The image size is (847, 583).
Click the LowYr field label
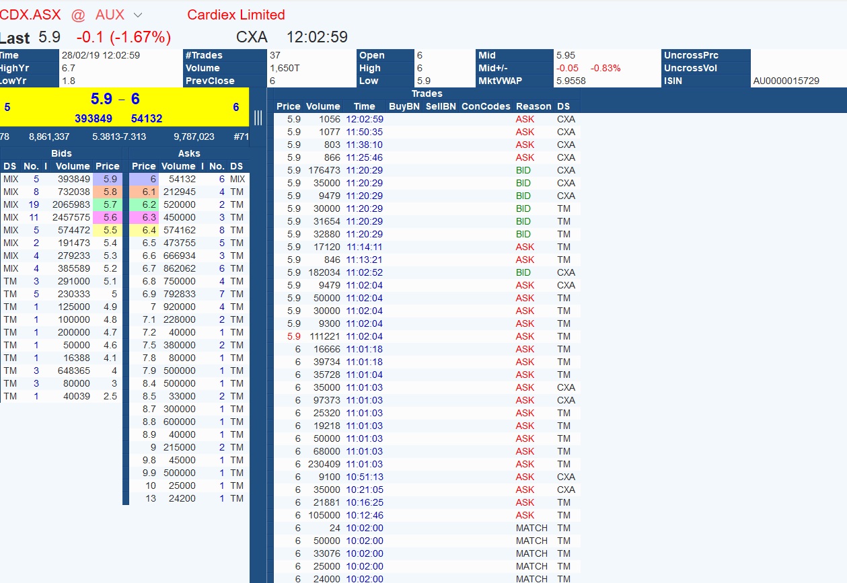14,81
